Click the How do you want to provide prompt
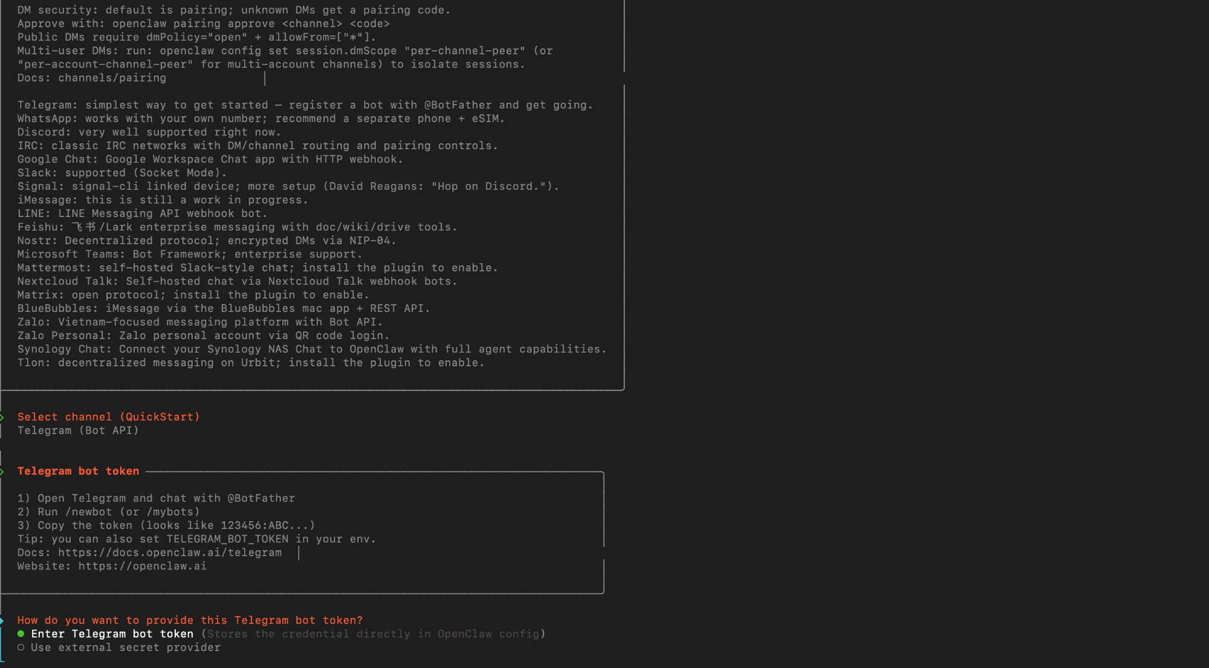This screenshot has width=1209, height=668. point(190,620)
